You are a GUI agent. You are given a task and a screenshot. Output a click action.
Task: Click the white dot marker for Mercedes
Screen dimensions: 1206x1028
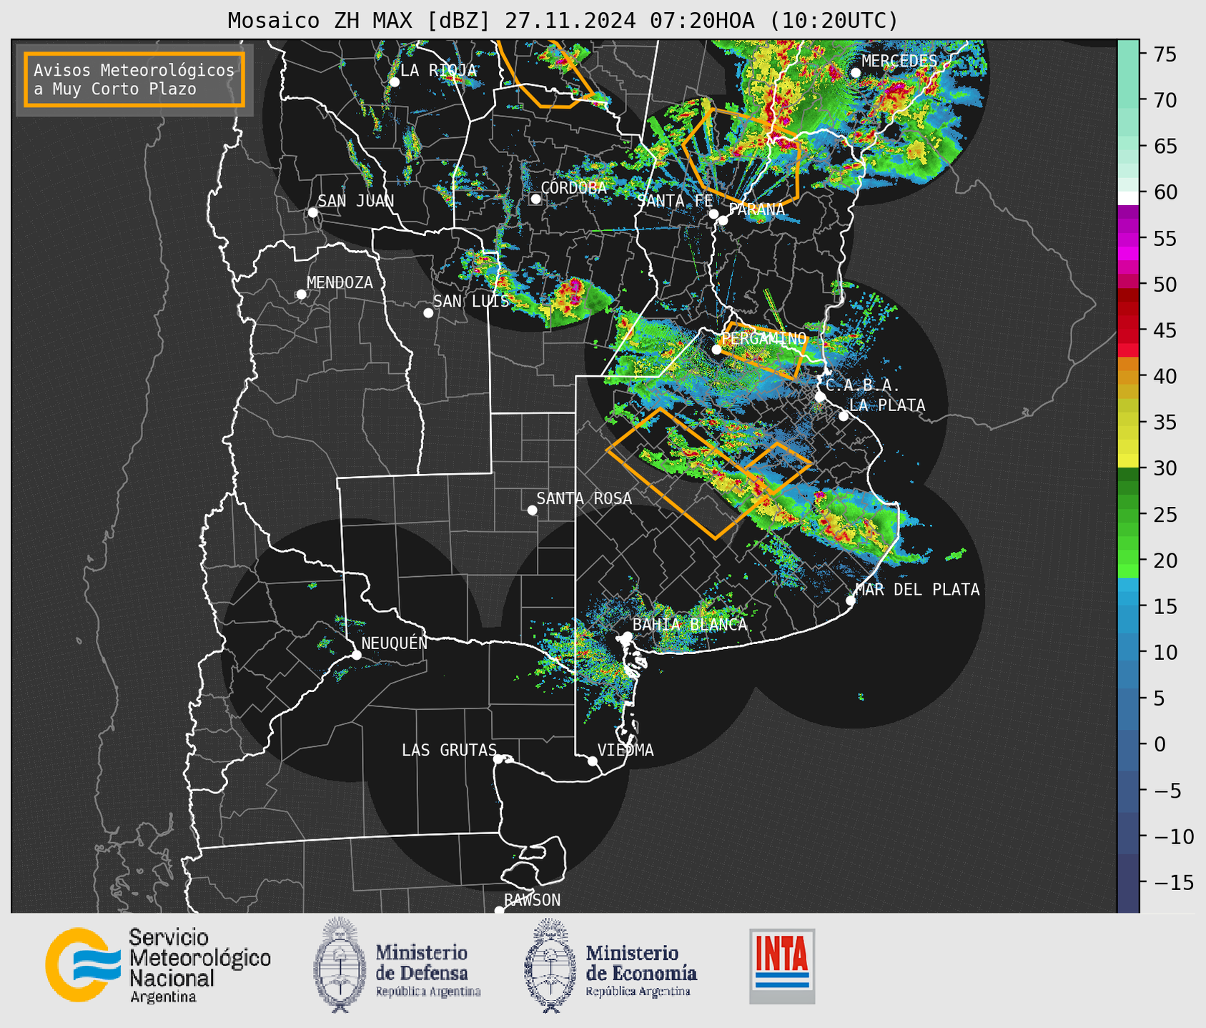tap(855, 73)
